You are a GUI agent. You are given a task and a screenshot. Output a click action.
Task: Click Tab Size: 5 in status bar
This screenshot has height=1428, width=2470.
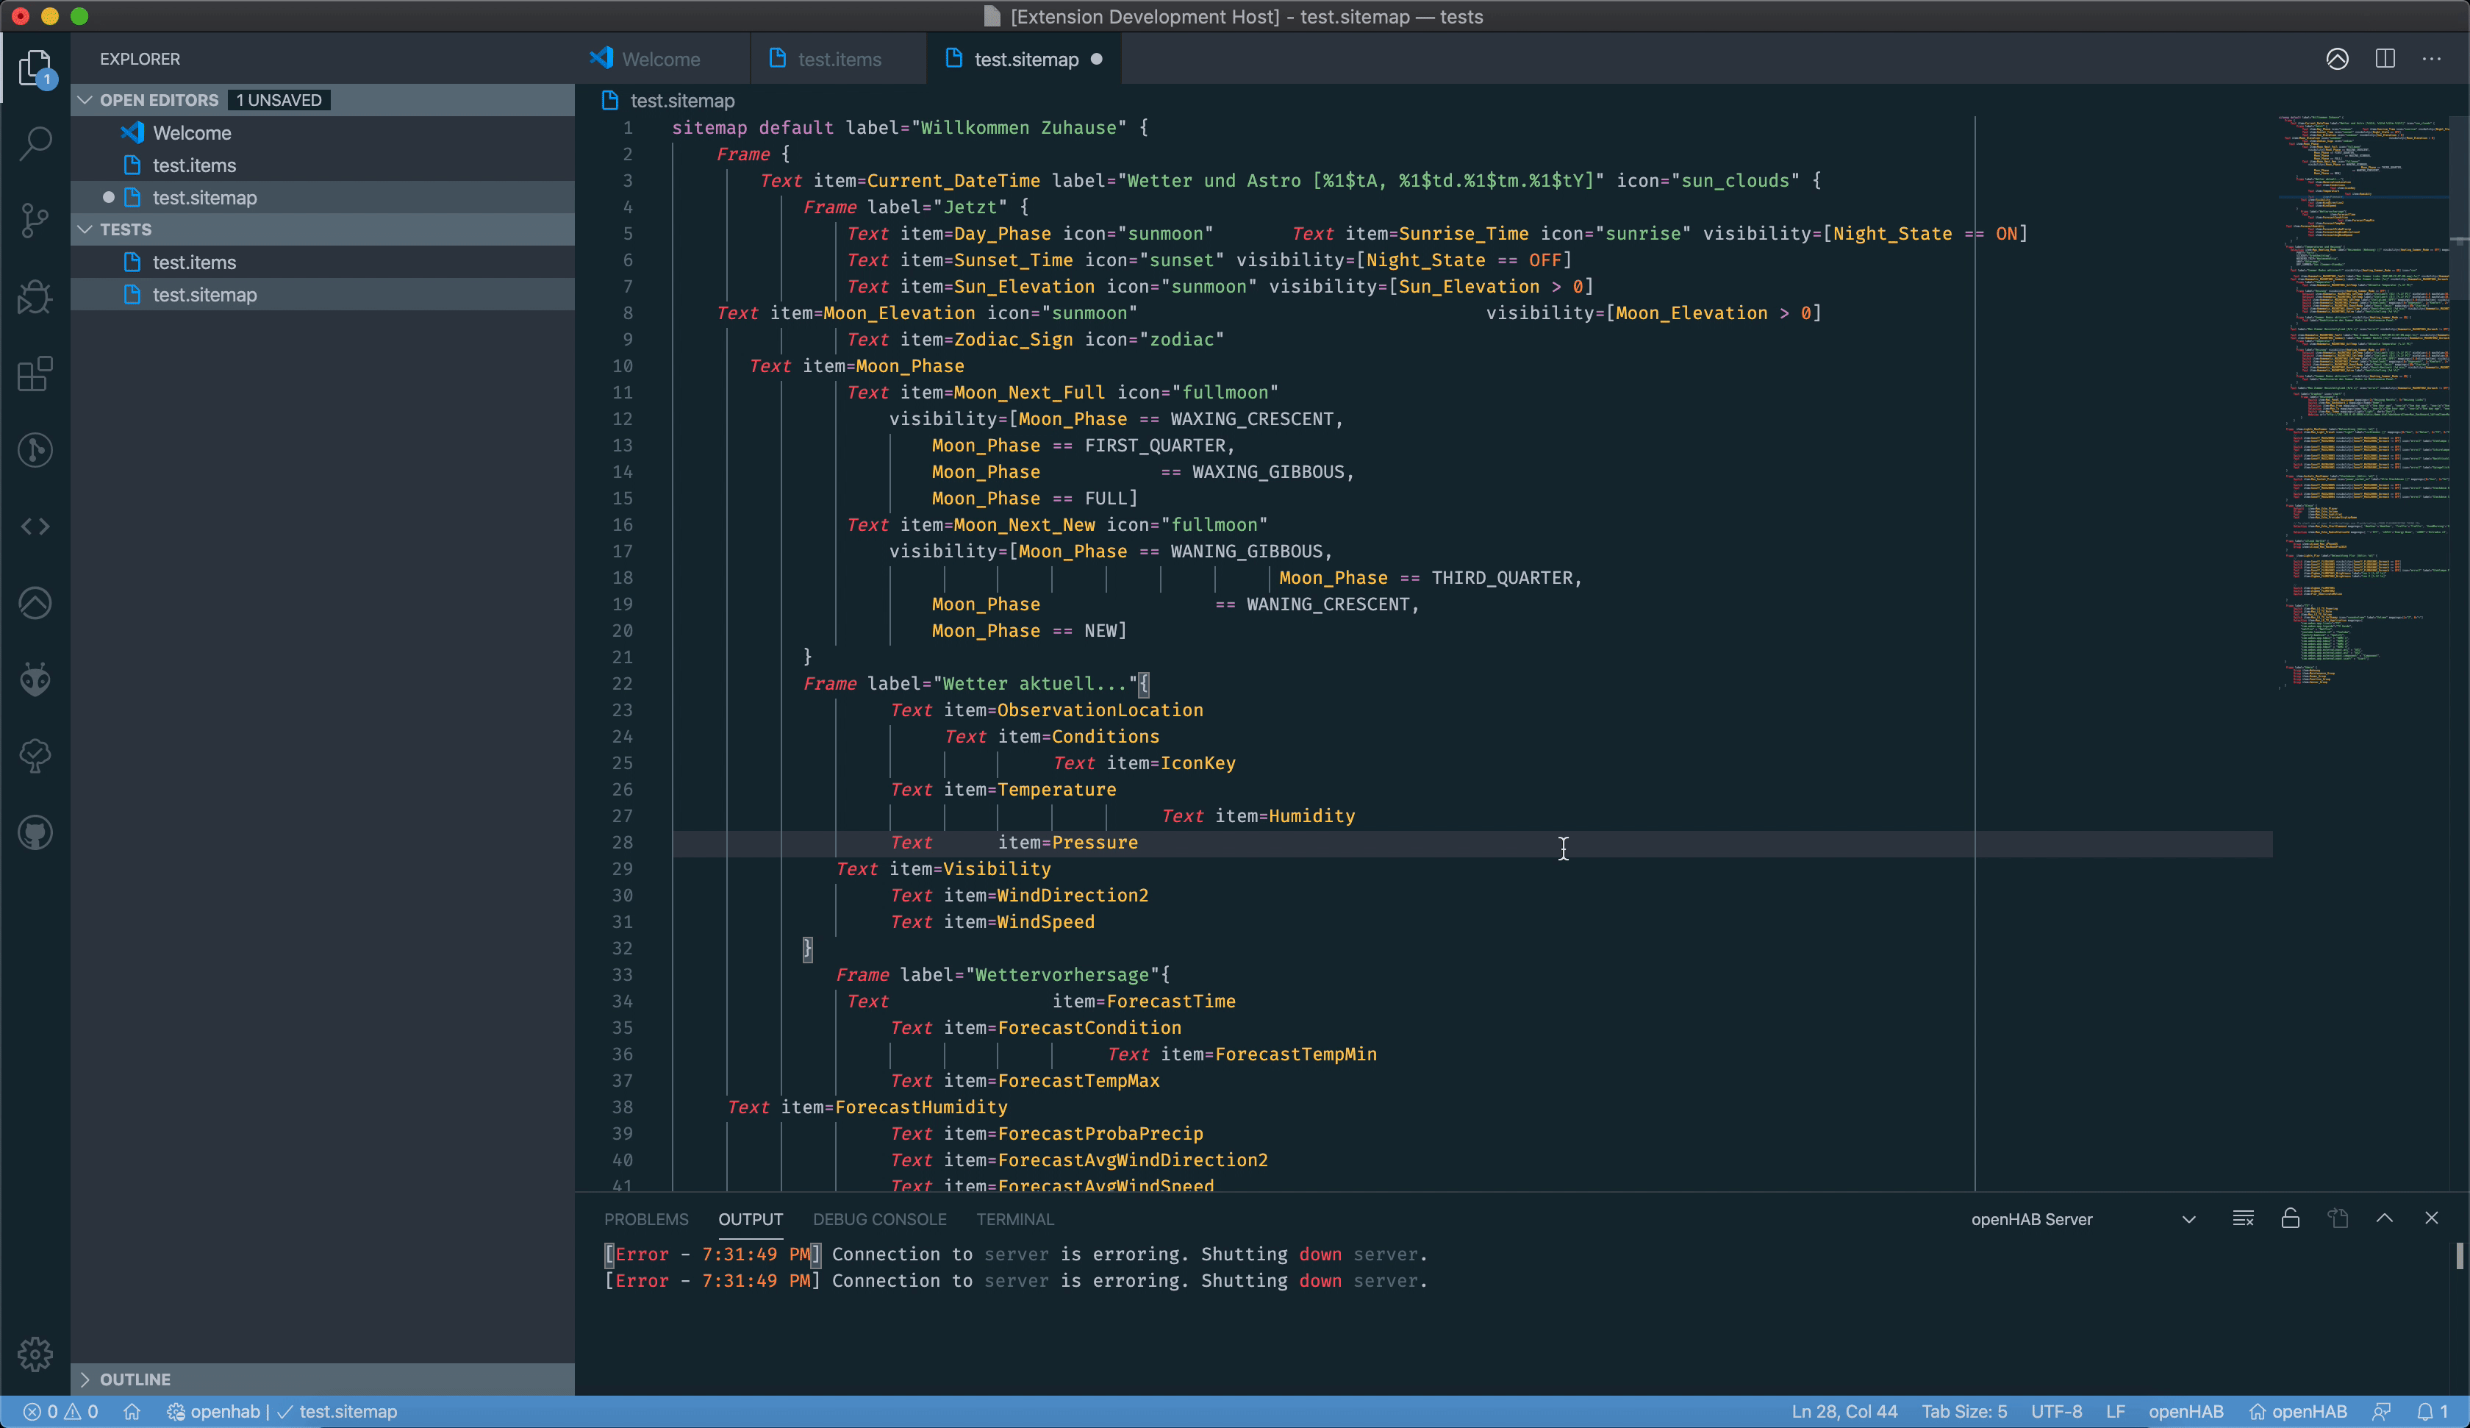[1964, 1411]
